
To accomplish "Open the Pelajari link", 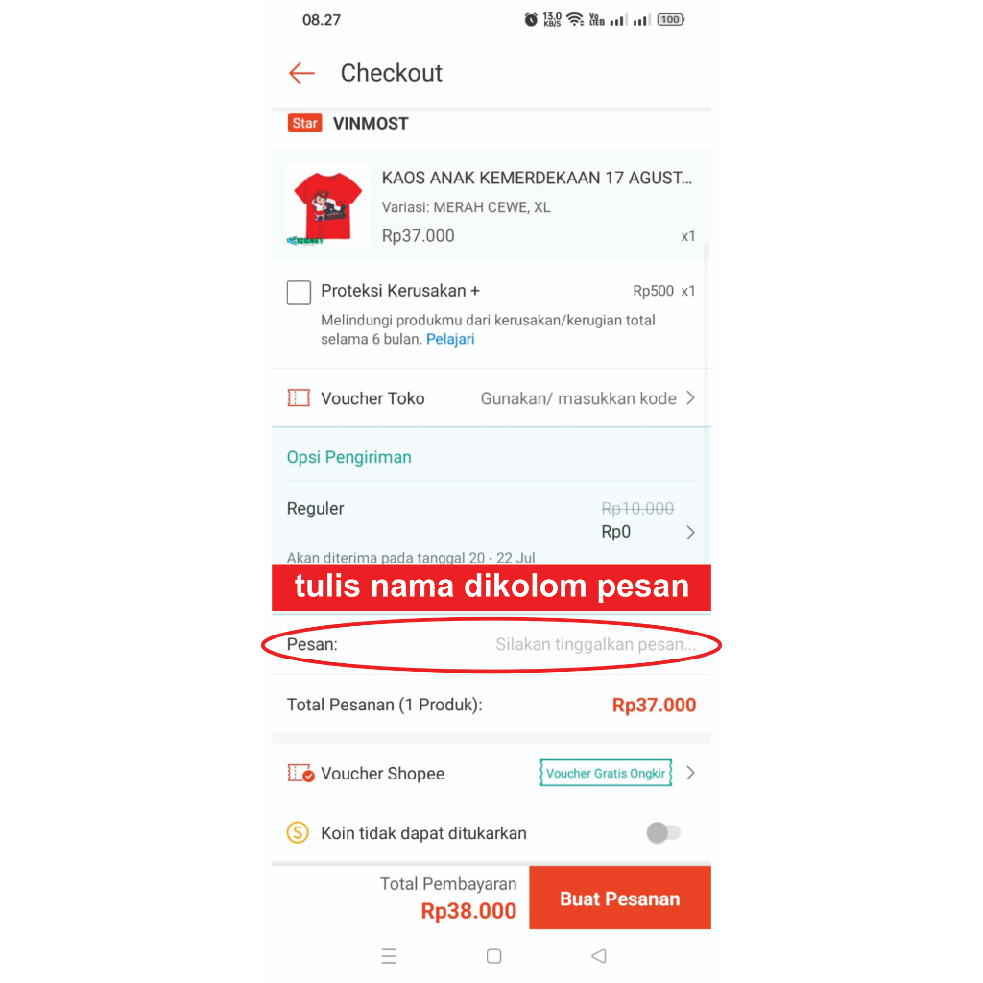I will 450,339.
